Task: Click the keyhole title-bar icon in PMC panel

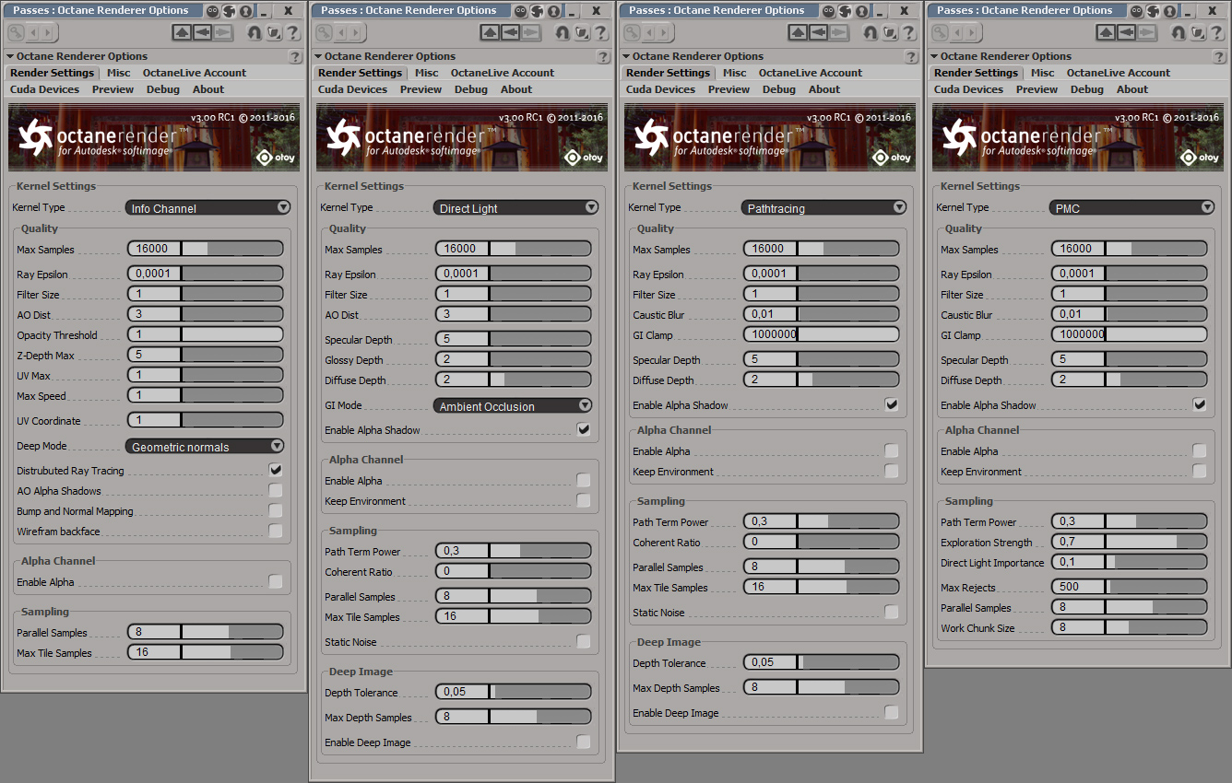Action: pyautogui.click(x=1169, y=11)
